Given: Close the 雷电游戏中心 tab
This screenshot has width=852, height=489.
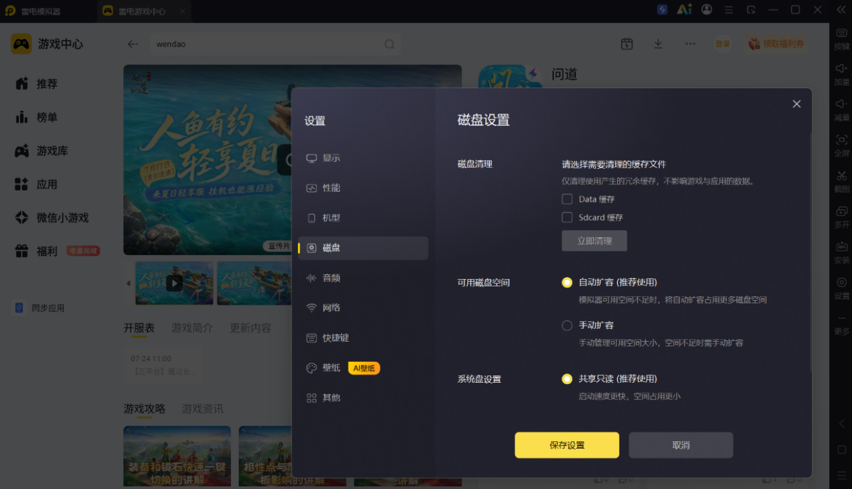Looking at the screenshot, I should click(x=183, y=11).
